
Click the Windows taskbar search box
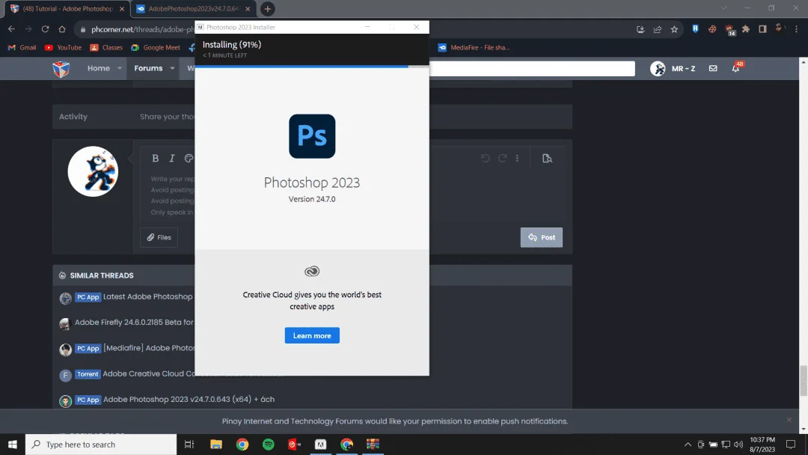(101, 445)
